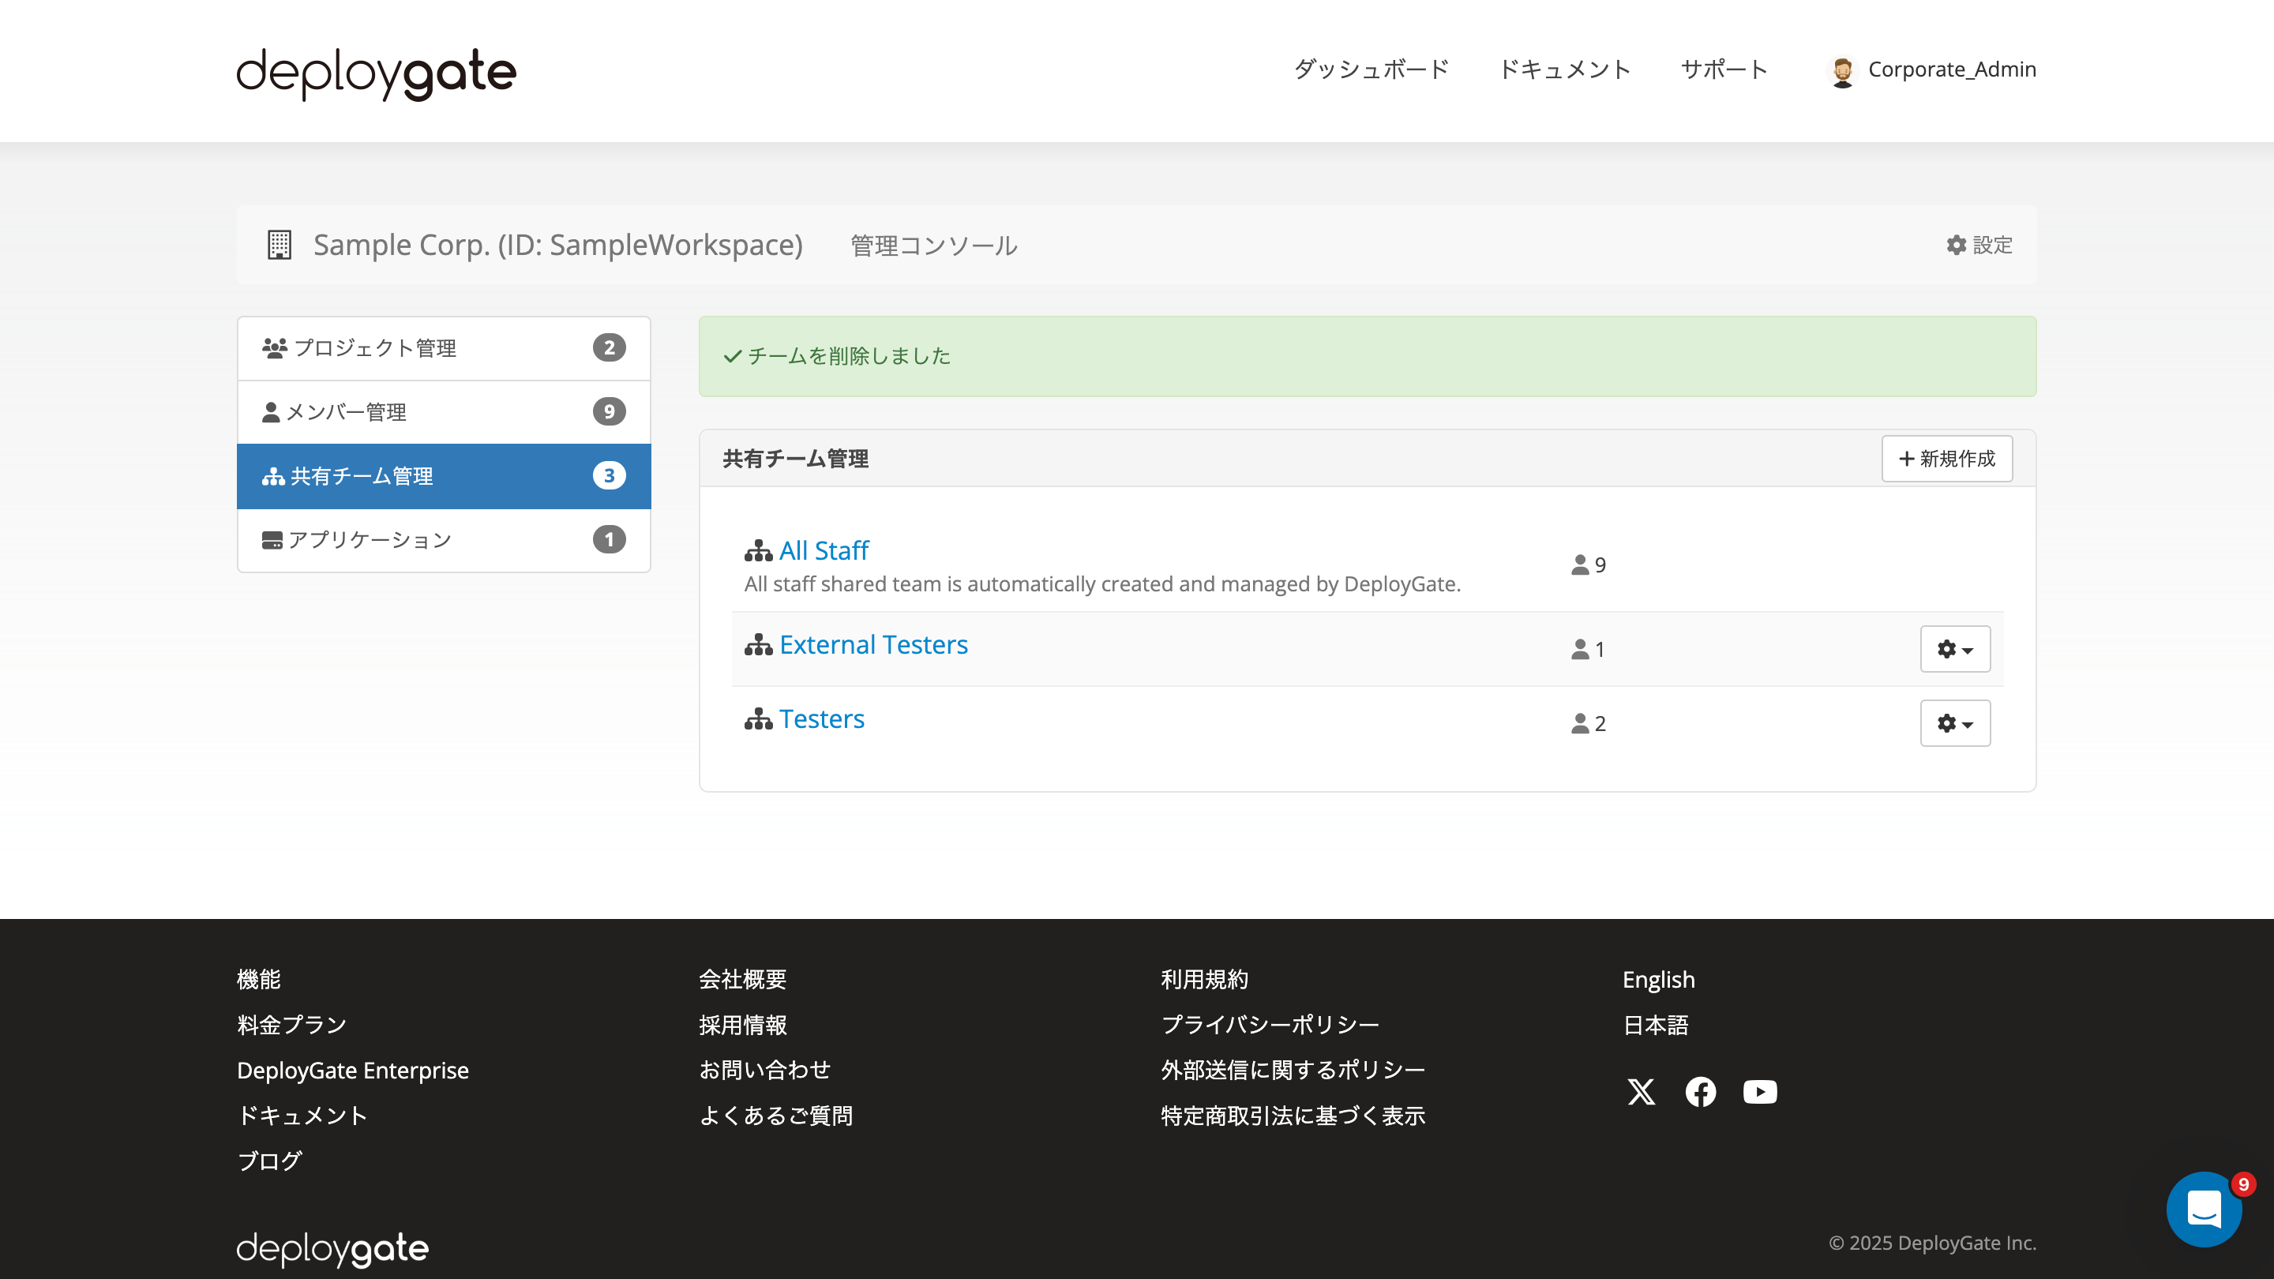The image size is (2274, 1279).
Task: Open 会社概要 in footer
Action: click(742, 980)
